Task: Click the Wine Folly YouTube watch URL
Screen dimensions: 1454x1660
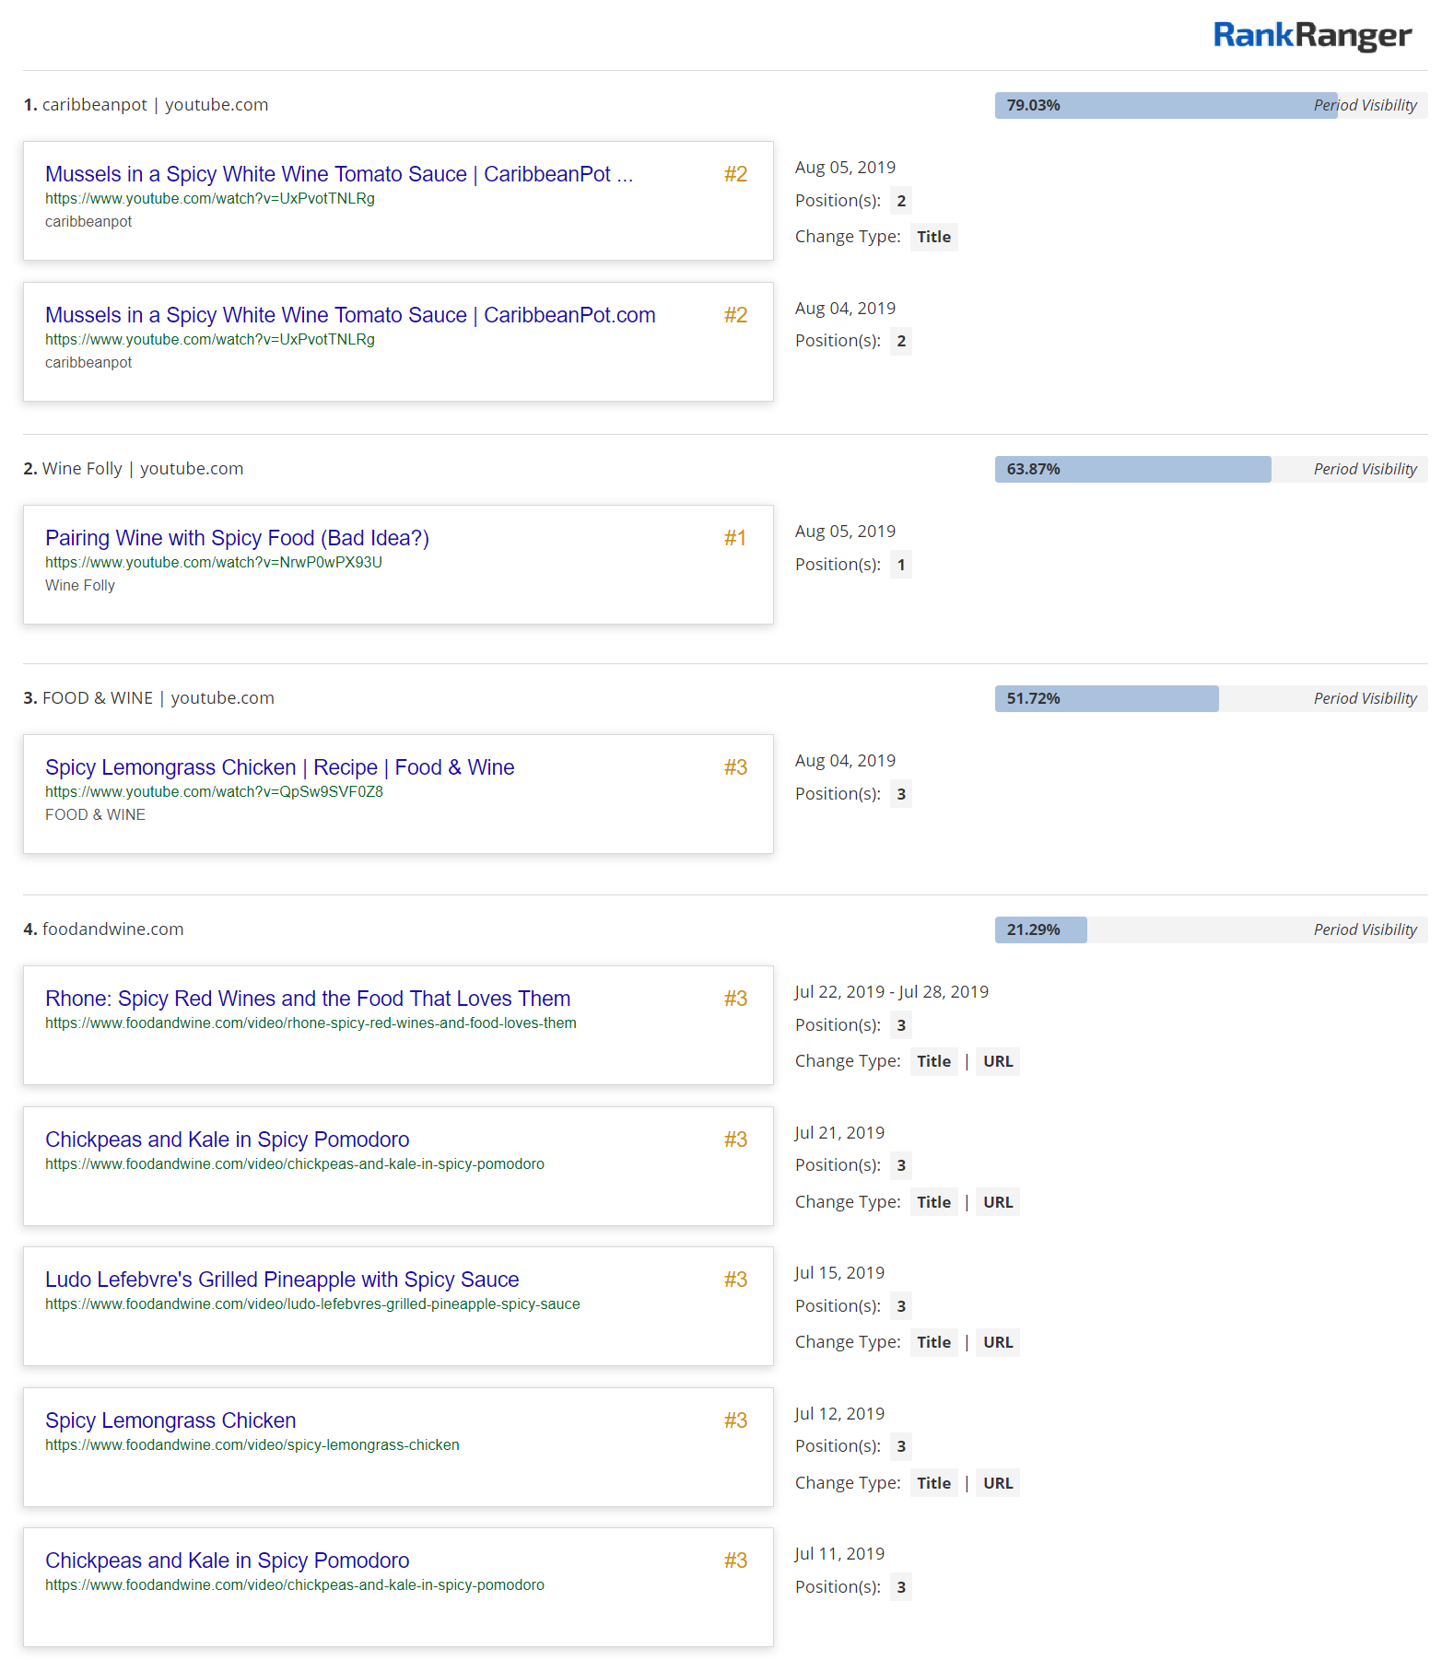Action: (x=214, y=562)
